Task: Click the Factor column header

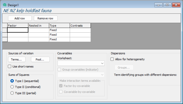Action: coord(18,26)
